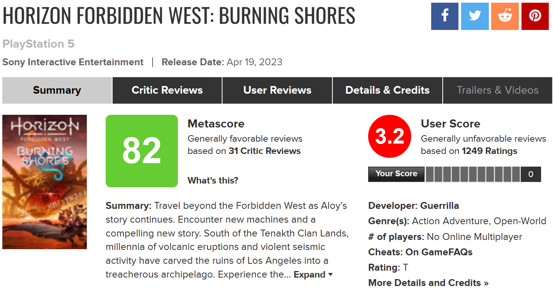Open the green 82 Metascore box
This screenshot has height=296, width=553.
[x=142, y=151]
